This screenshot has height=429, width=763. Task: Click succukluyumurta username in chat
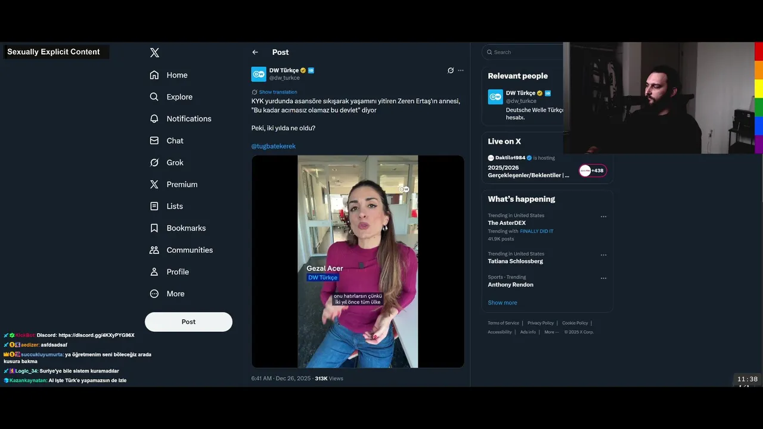coord(42,355)
